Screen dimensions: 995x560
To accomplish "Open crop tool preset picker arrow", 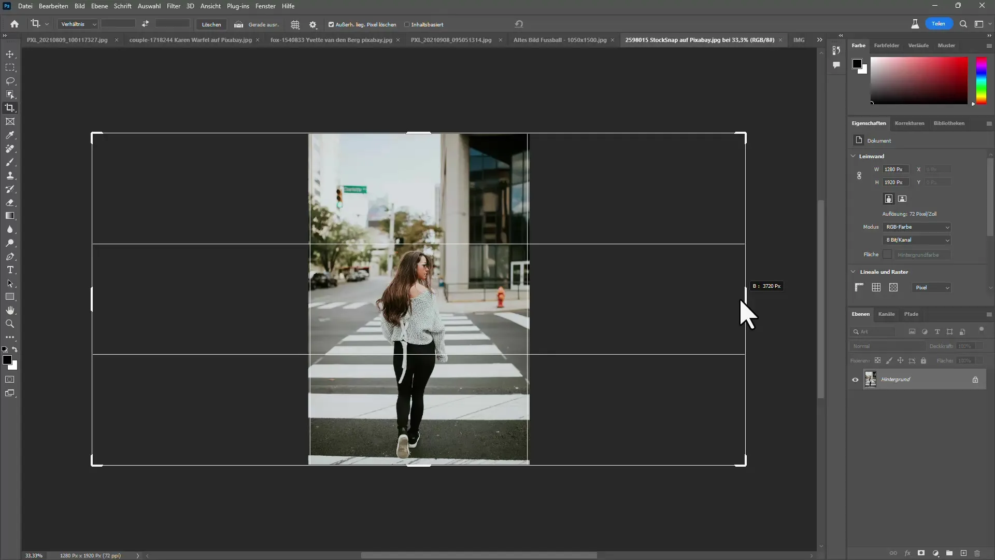I will (47, 24).
